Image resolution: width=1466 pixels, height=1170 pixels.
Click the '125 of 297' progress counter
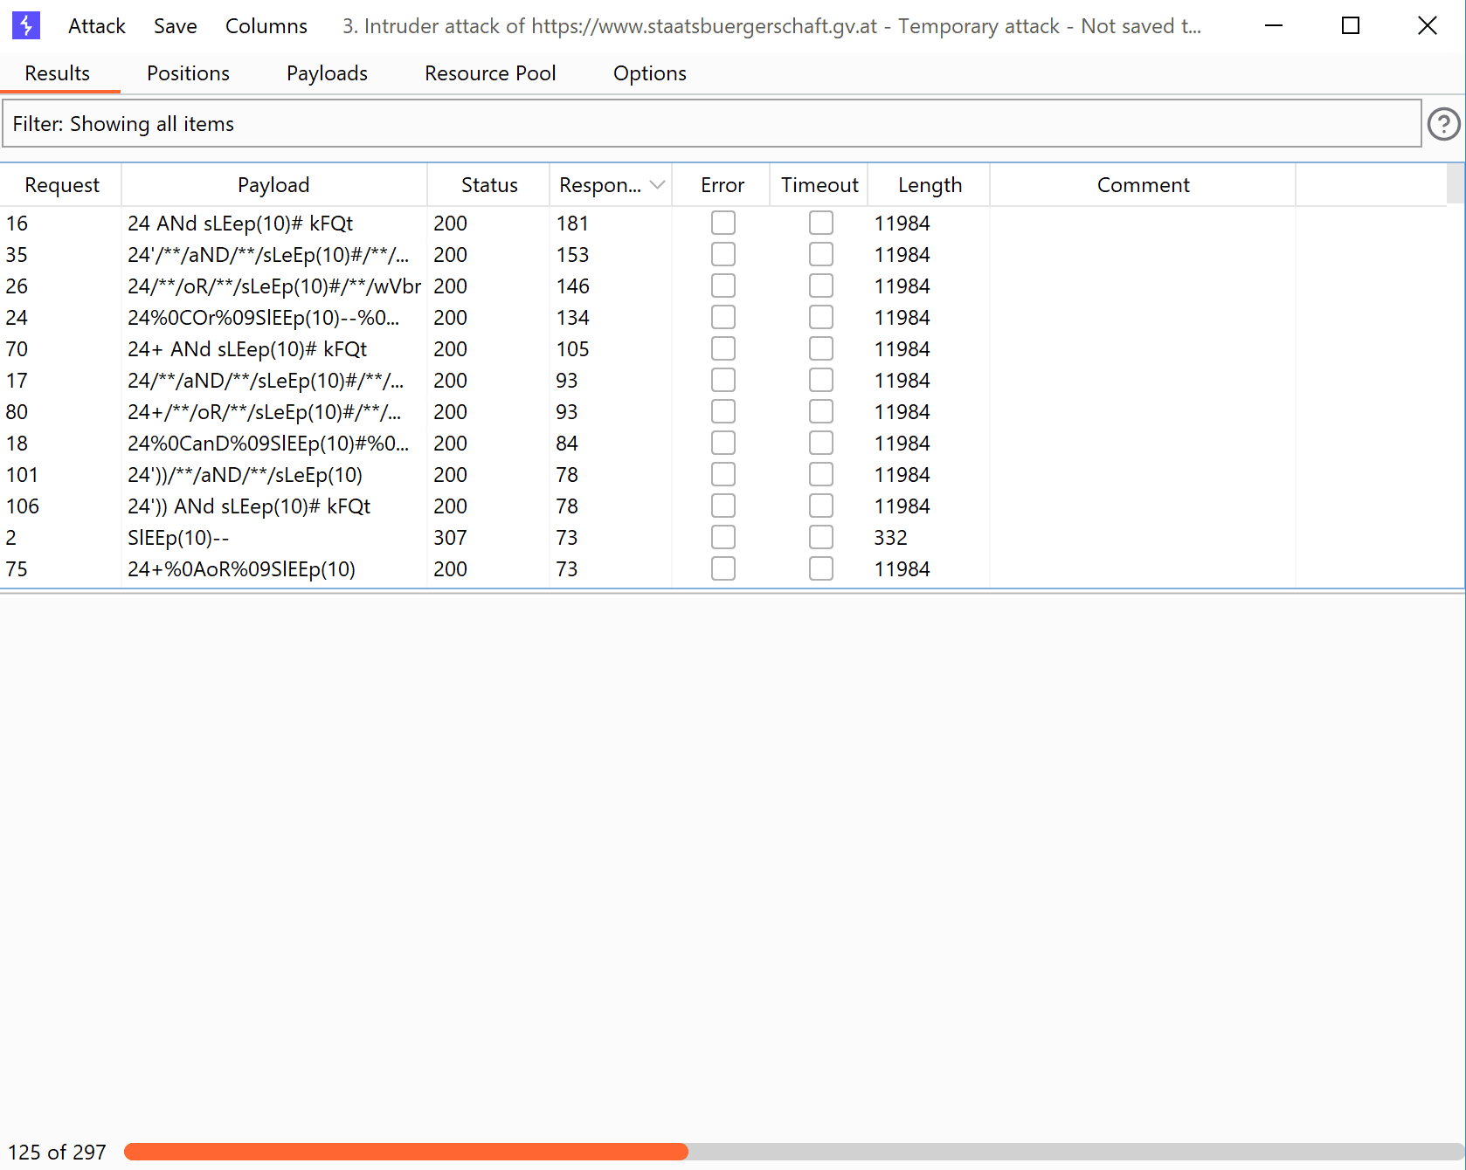(x=57, y=1152)
